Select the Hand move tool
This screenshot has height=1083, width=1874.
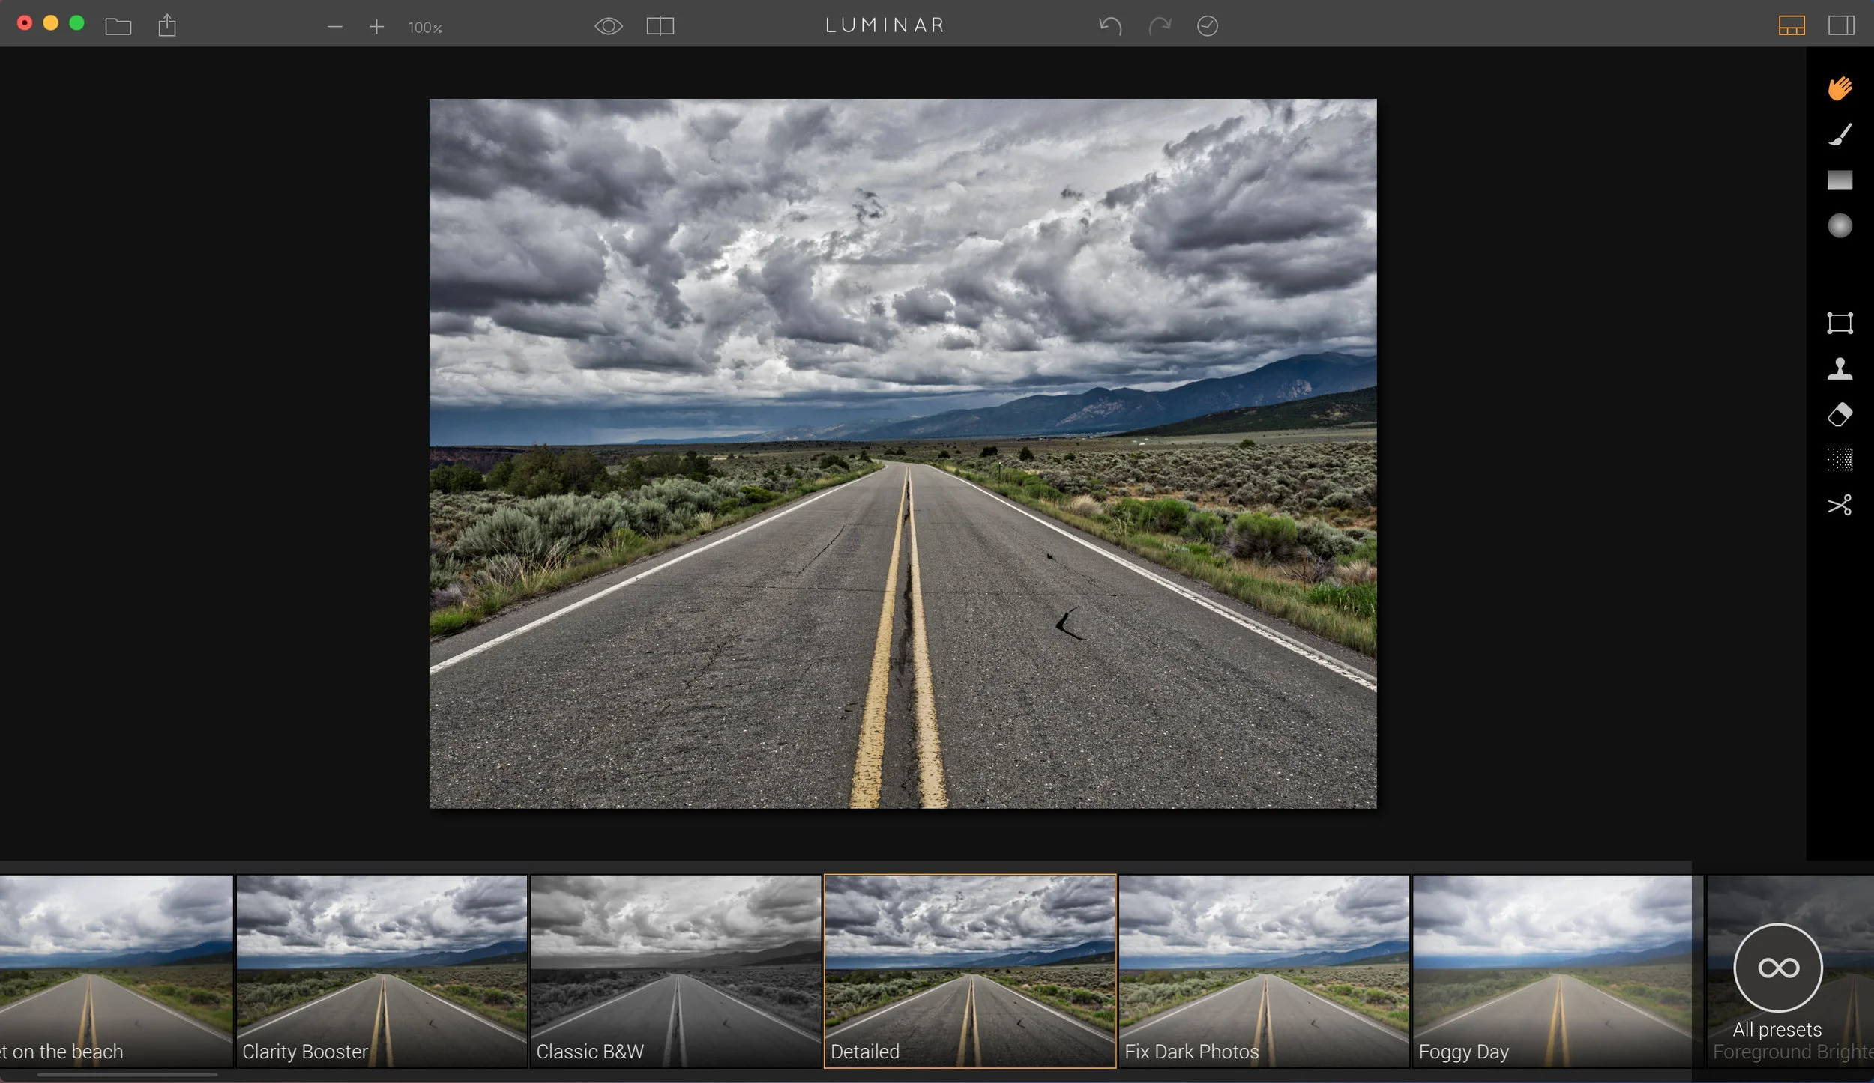click(1840, 88)
